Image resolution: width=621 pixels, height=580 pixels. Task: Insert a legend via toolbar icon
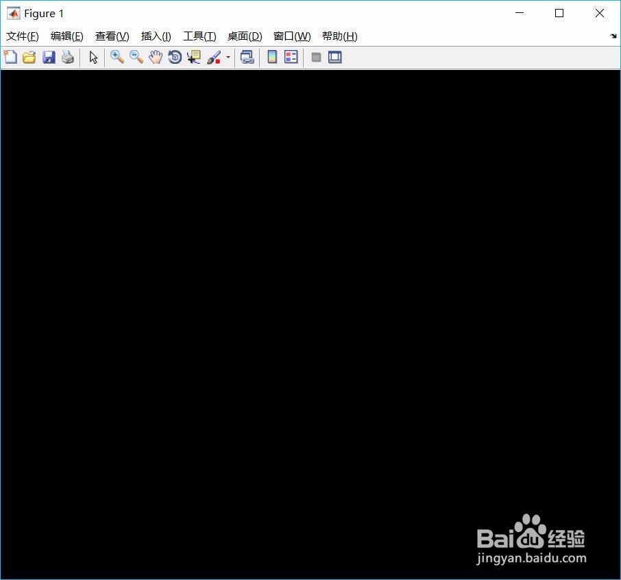tap(291, 57)
